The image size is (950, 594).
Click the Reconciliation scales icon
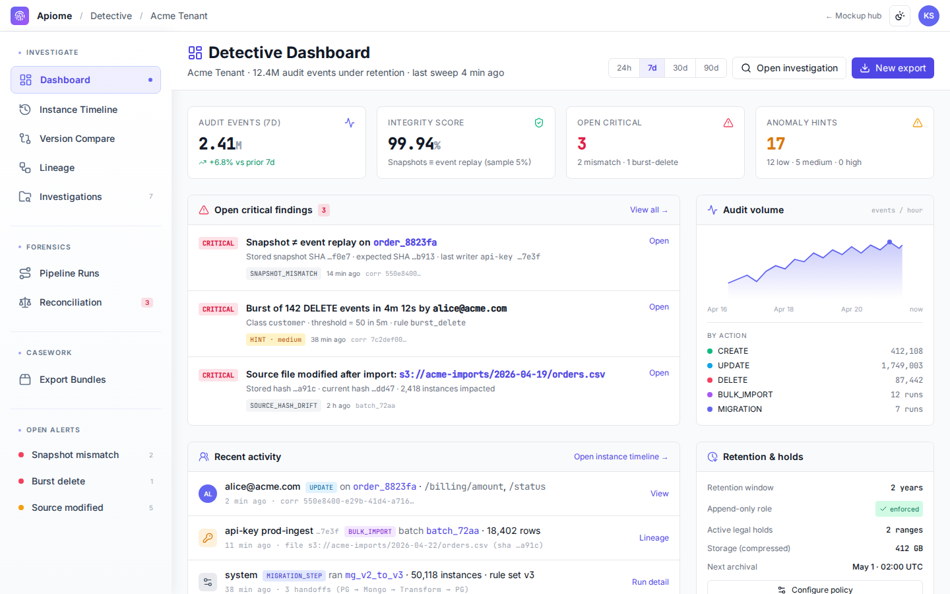click(x=25, y=302)
